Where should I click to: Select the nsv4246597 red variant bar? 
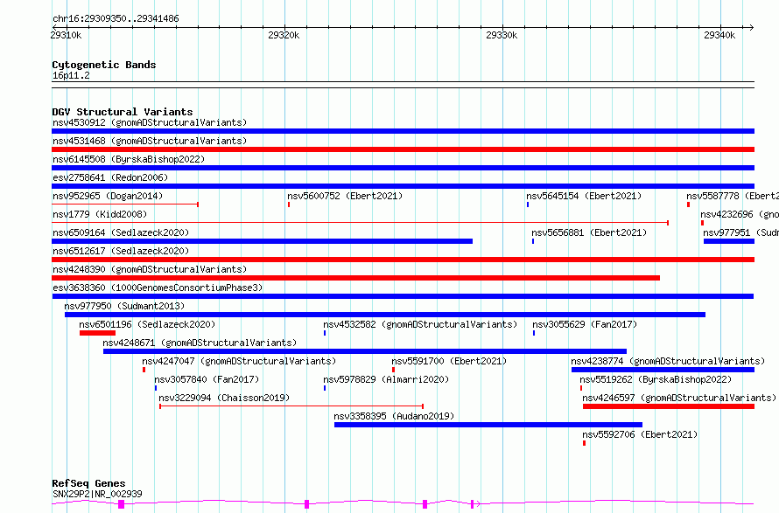click(669, 406)
